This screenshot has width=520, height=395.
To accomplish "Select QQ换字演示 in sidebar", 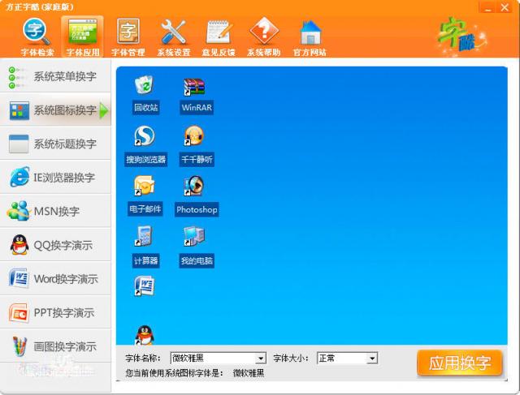I will click(55, 245).
